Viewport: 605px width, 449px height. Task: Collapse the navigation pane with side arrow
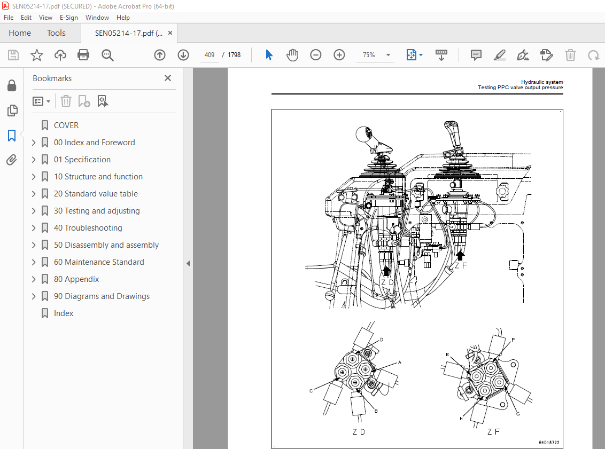coord(188,264)
